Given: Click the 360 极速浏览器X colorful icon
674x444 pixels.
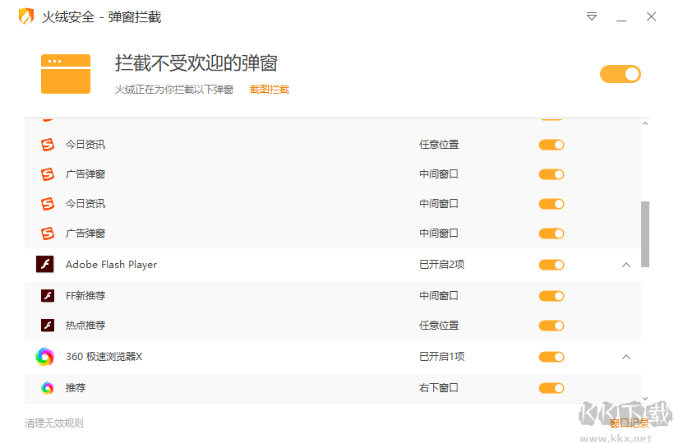Looking at the screenshot, I should (x=44, y=357).
